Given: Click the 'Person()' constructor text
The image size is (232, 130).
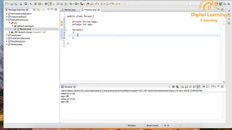Looking at the screenshot, I should tap(78, 30).
